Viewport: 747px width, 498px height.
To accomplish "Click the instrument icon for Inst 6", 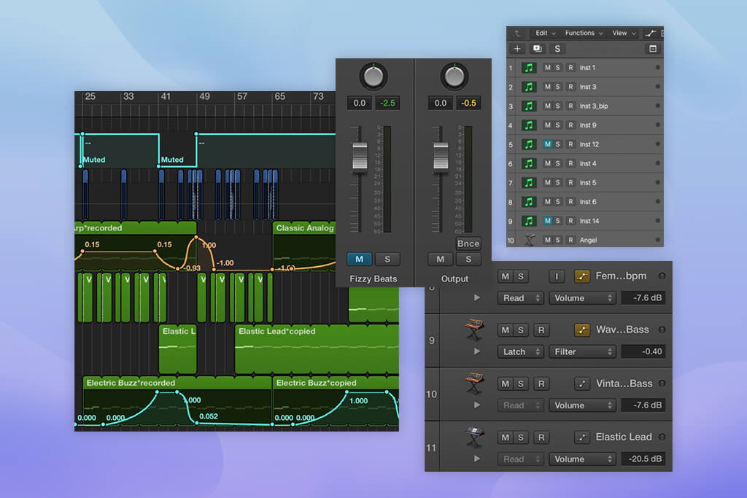I will coord(529,202).
